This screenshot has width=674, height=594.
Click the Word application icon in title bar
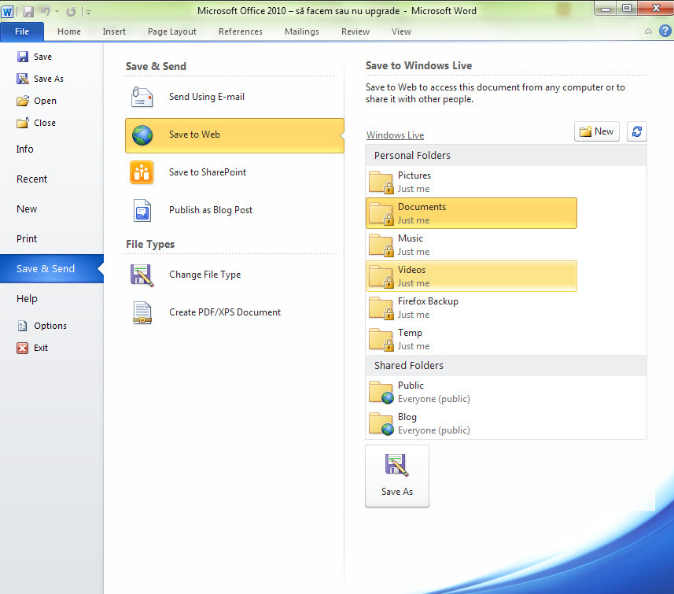pyautogui.click(x=7, y=12)
